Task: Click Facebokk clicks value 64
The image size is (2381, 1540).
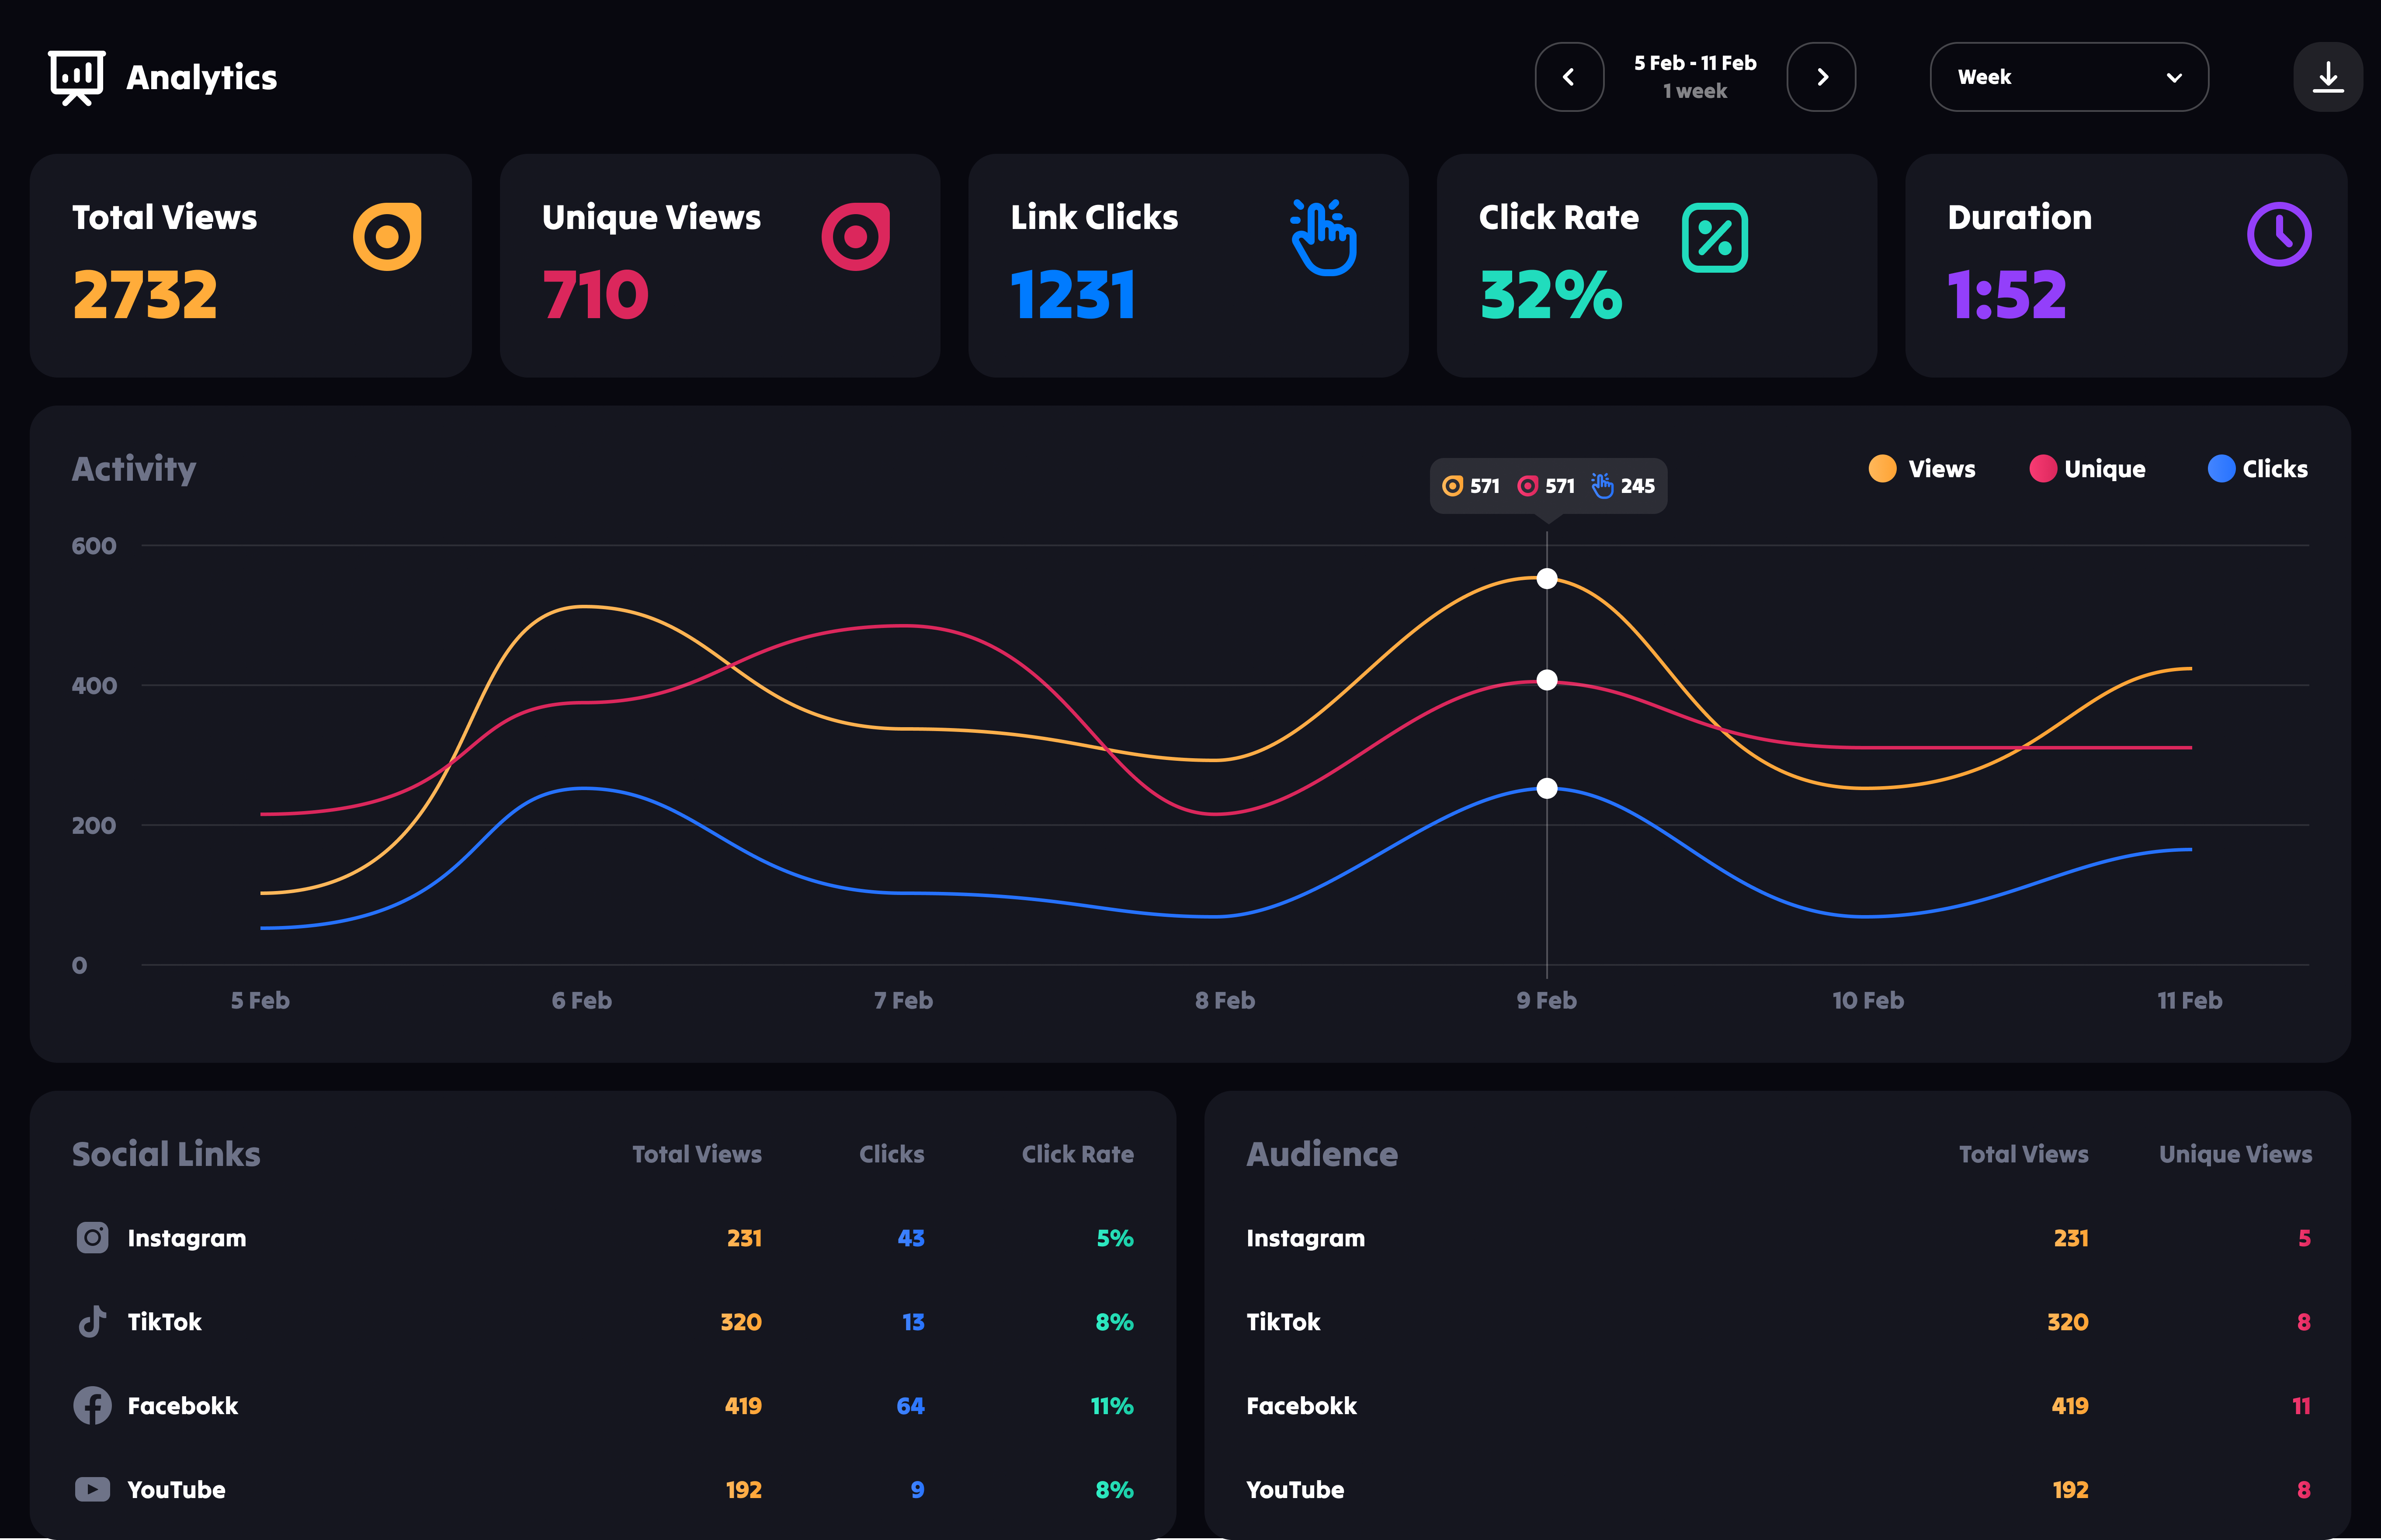Action: click(x=910, y=1406)
